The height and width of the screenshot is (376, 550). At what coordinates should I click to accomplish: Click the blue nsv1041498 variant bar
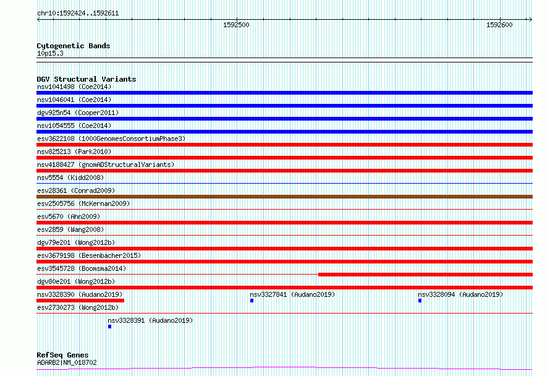click(x=284, y=93)
